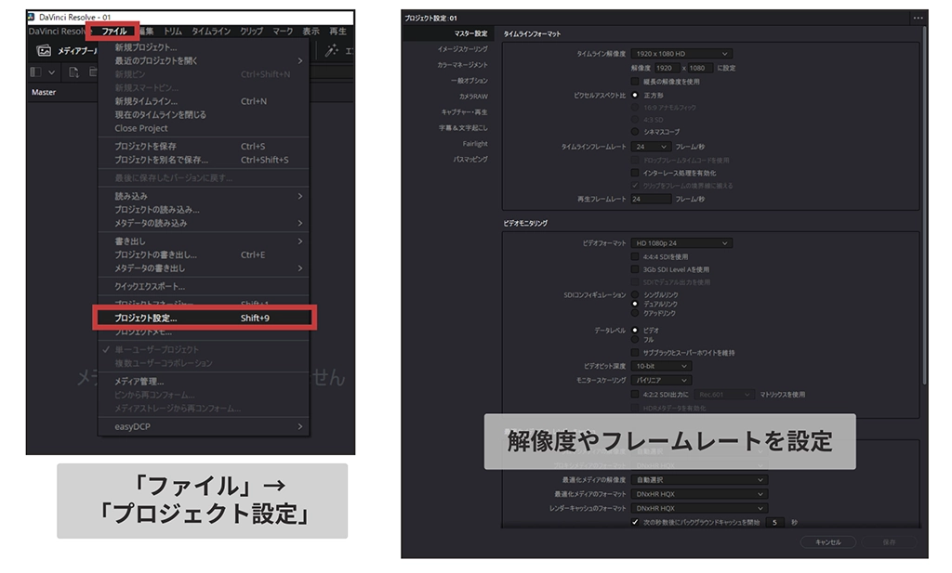The width and height of the screenshot is (952, 573).
Task: Open the タイムラインフレームレート dropdown showing 24
Action: [x=651, y=147]
